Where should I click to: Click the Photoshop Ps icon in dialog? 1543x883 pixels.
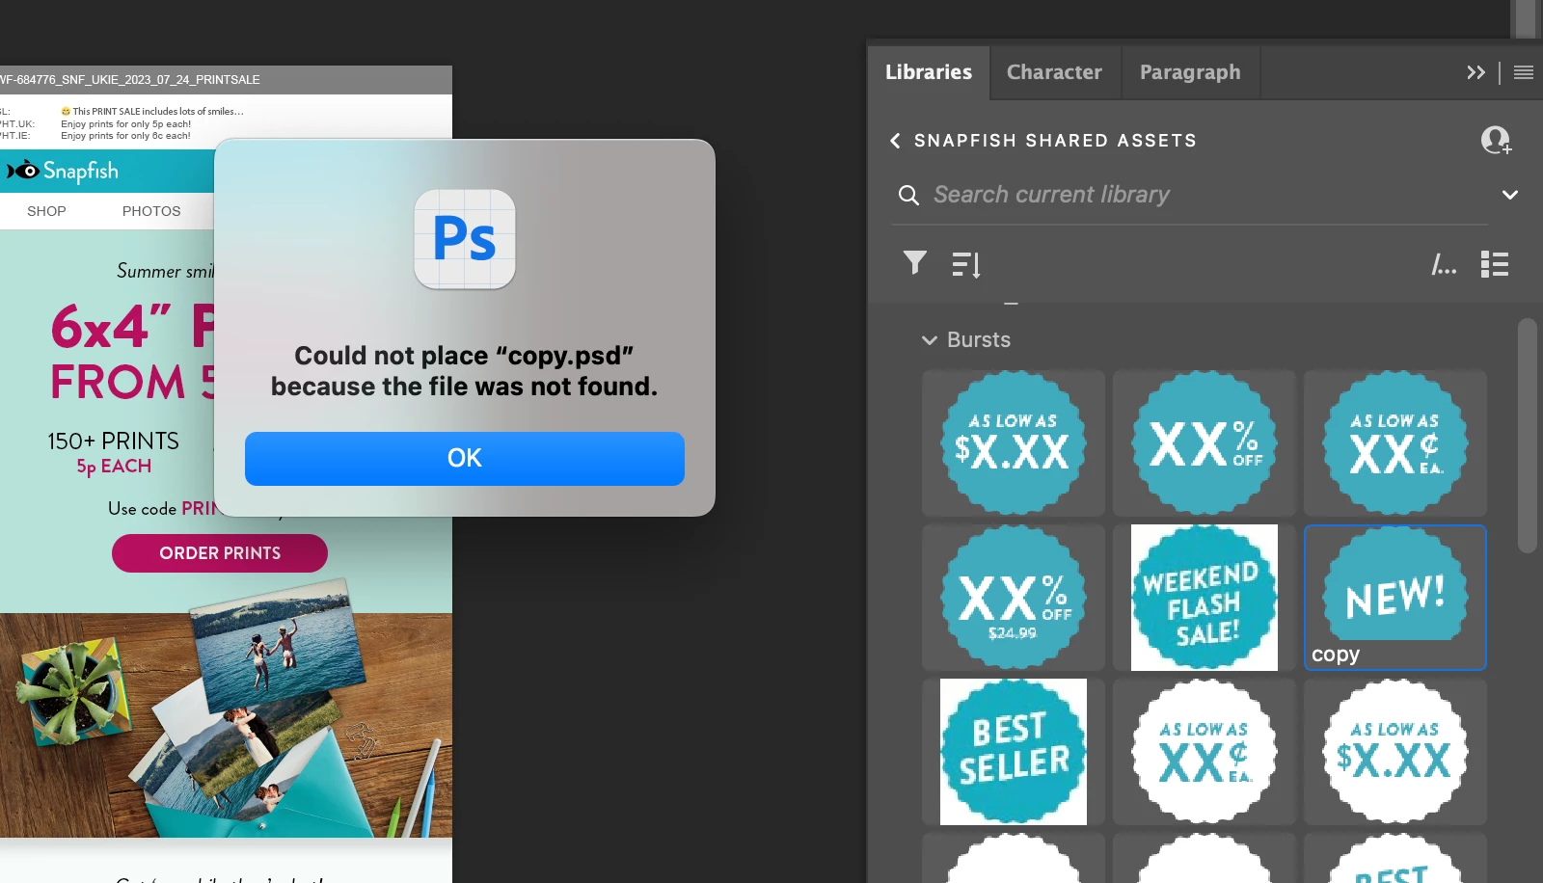[465, 239]
